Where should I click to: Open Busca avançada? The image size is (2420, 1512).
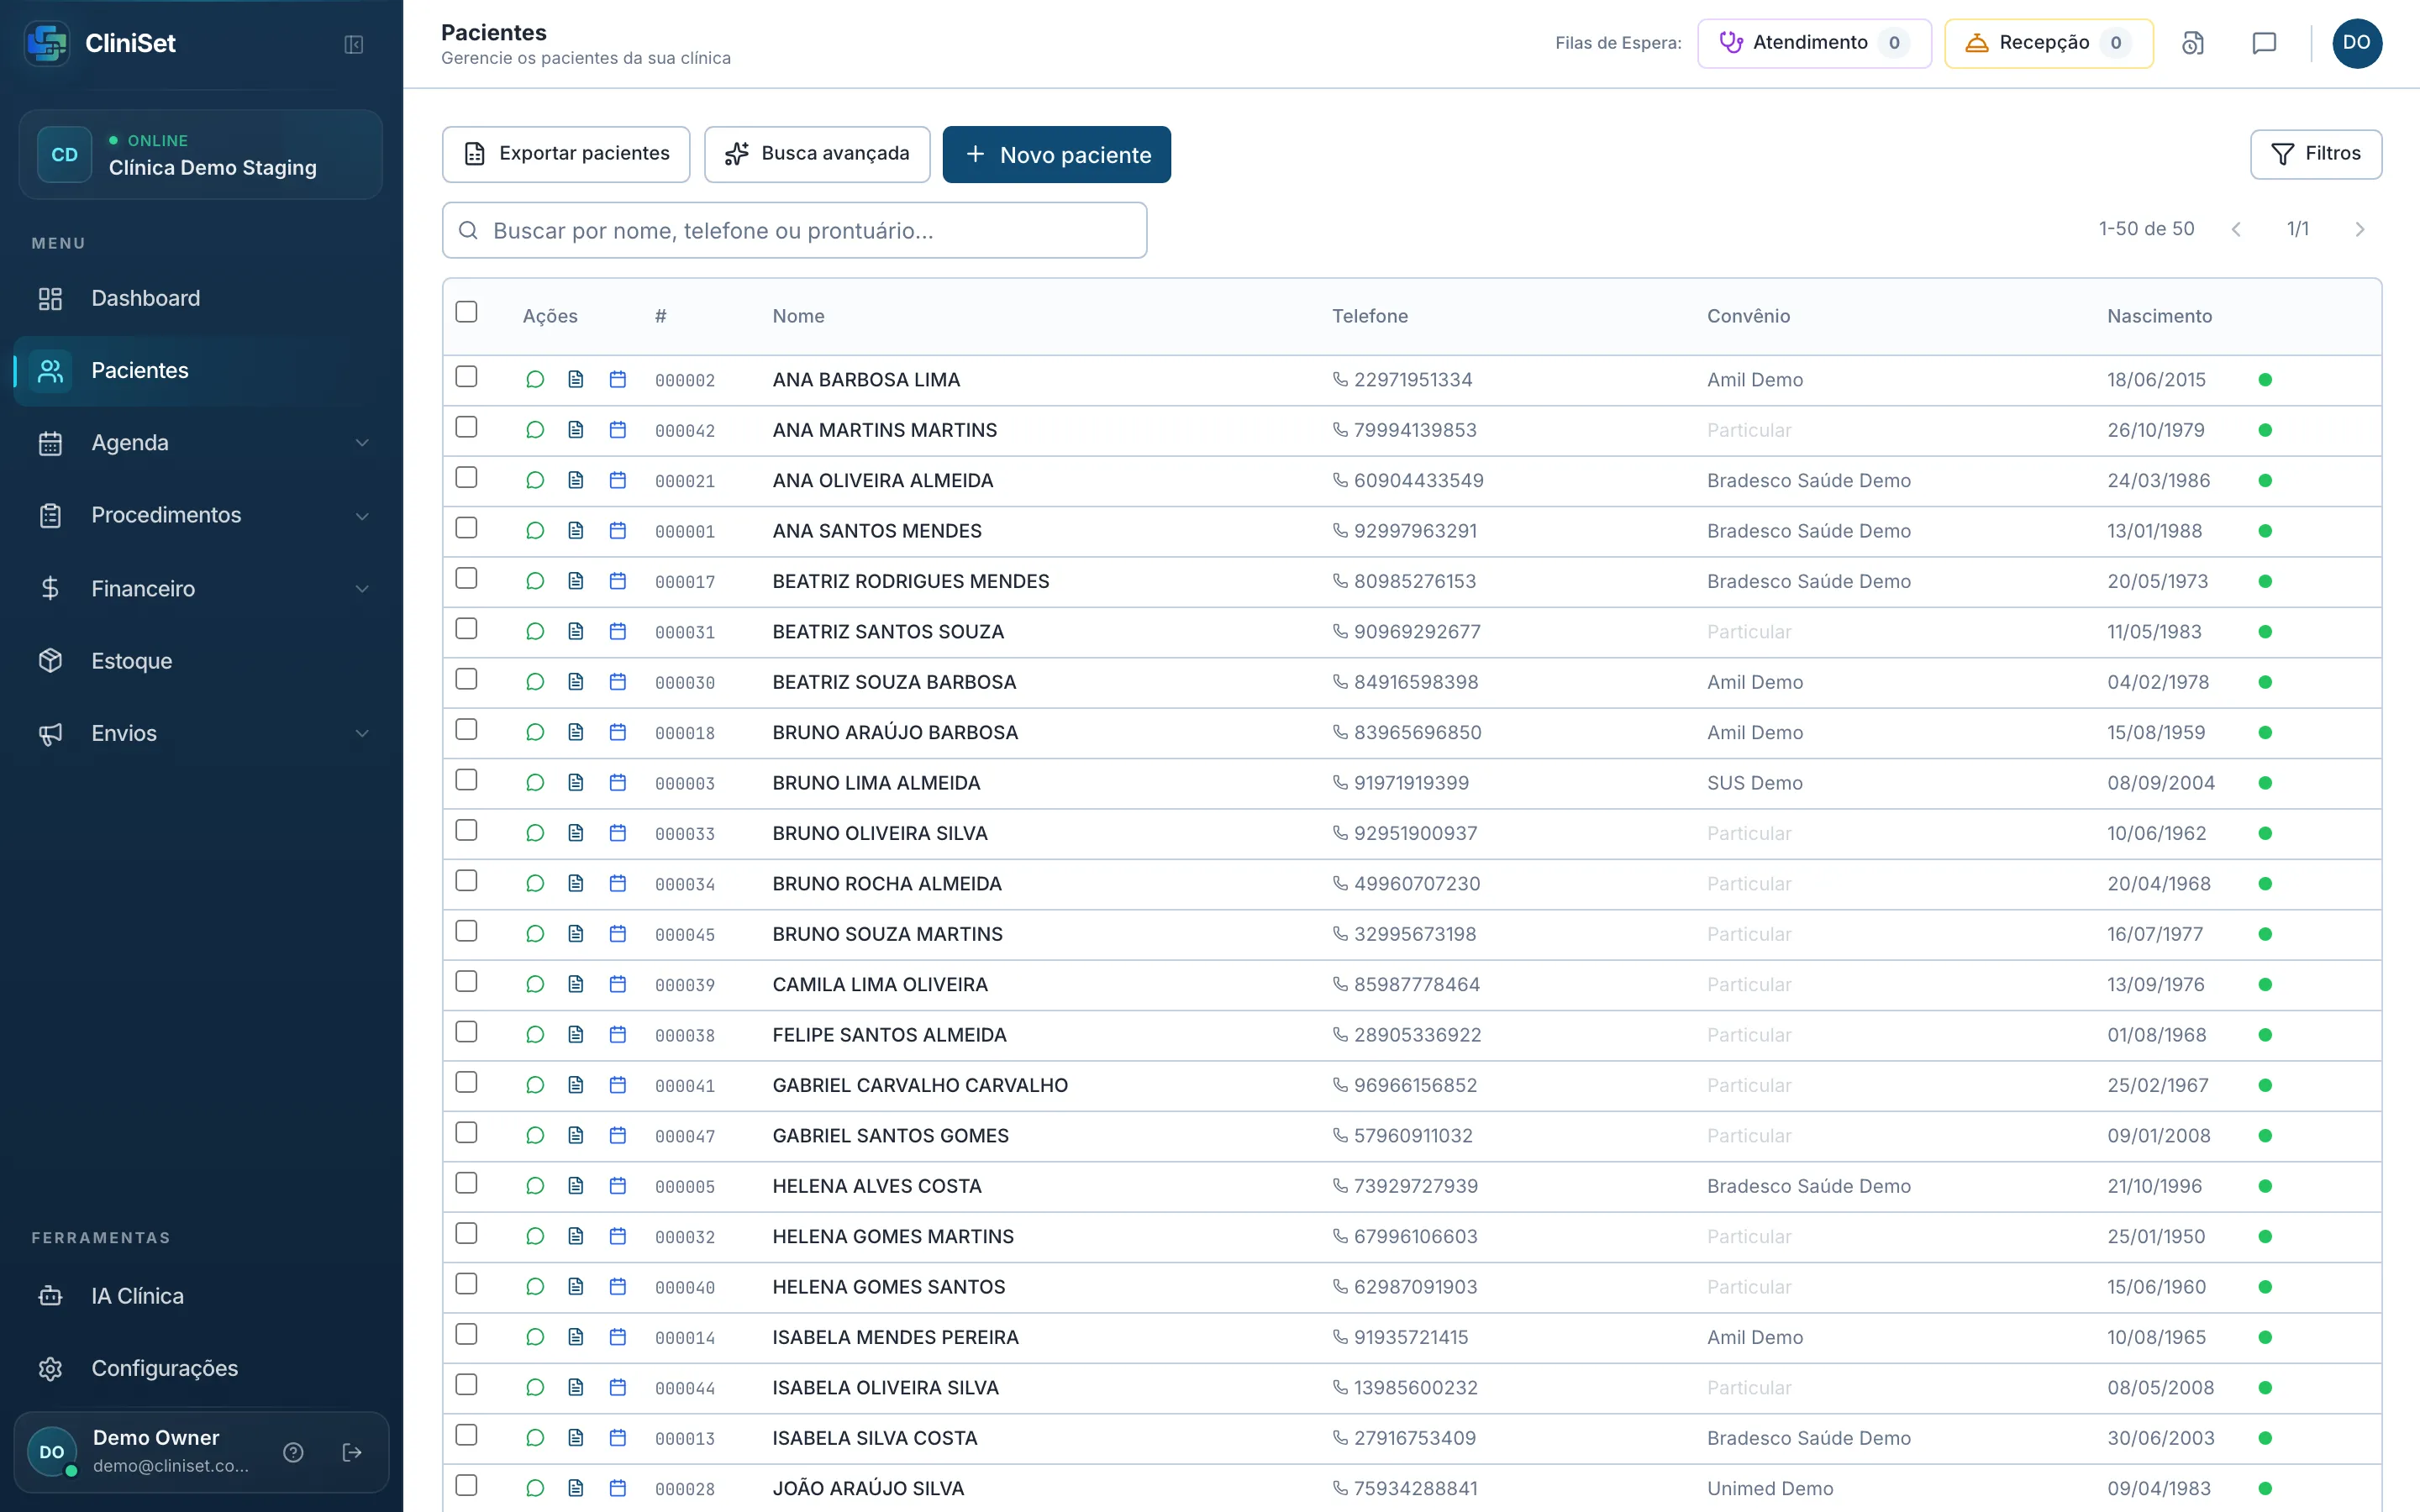click(817, 154)
